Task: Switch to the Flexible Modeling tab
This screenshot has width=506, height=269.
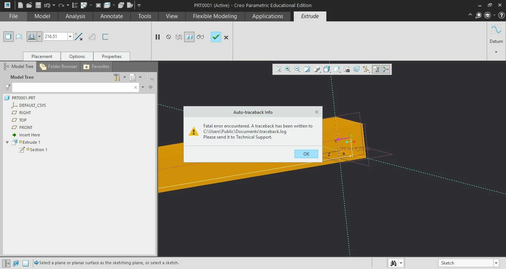Action: pos(215,16)
